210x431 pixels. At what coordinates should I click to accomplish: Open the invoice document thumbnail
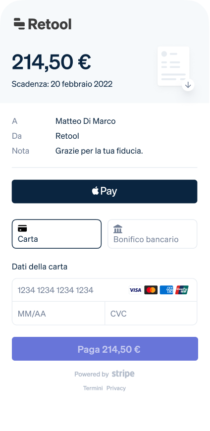coord(173,66)
